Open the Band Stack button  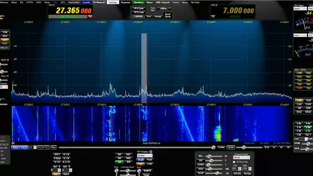(168, 15)
